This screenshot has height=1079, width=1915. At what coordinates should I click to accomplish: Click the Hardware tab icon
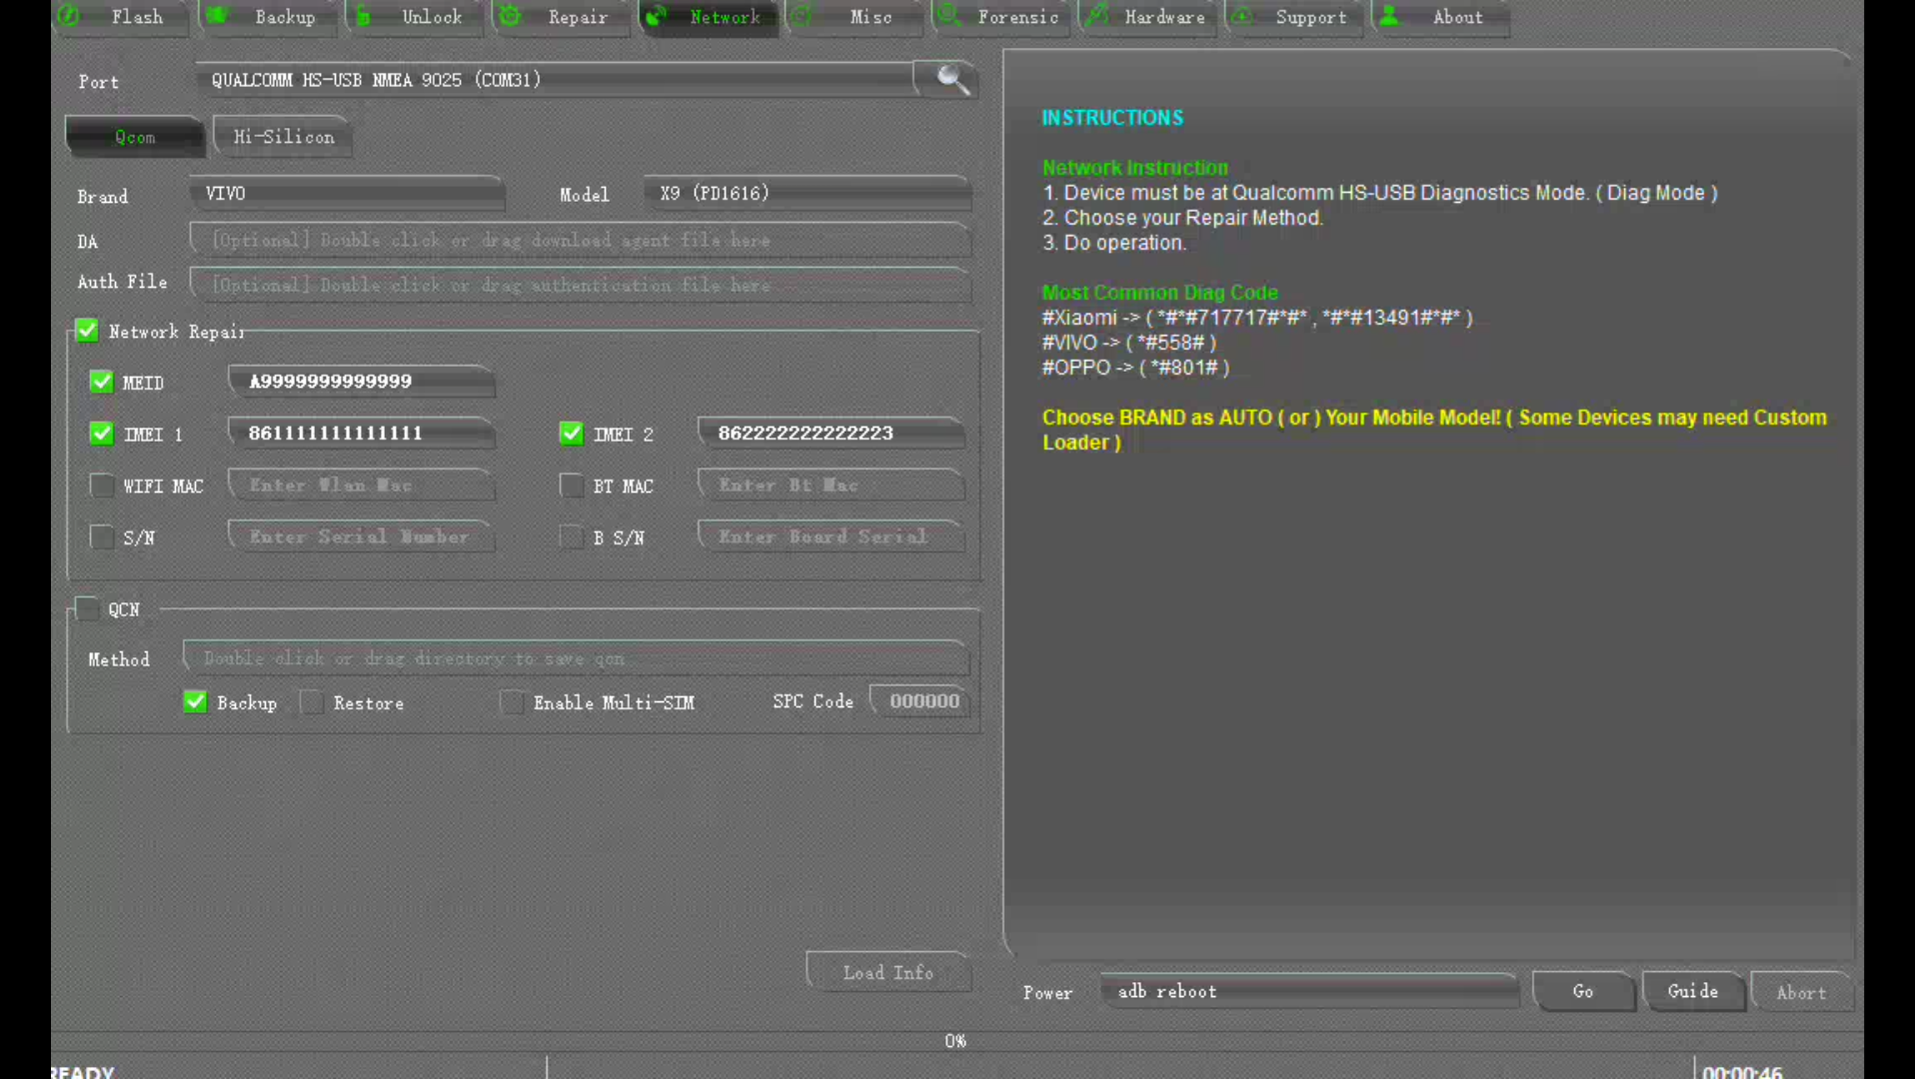point(1096,16)
